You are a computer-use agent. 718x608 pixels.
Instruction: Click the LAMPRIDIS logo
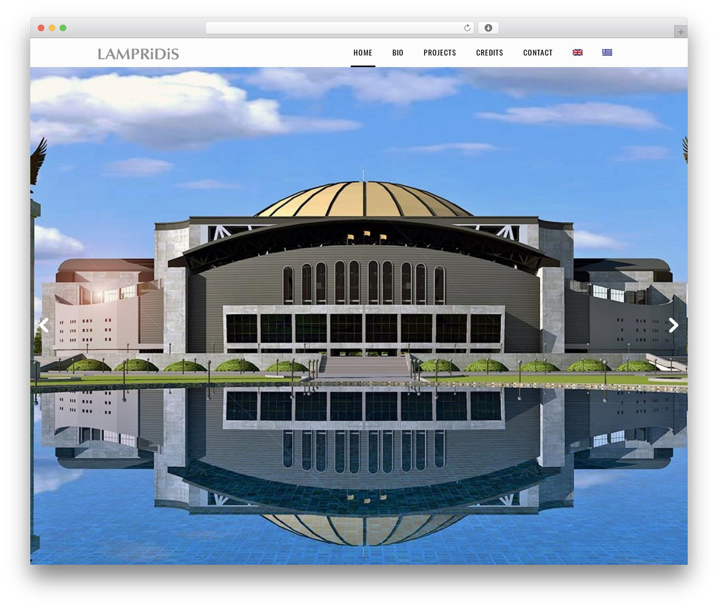click(138, 54)
